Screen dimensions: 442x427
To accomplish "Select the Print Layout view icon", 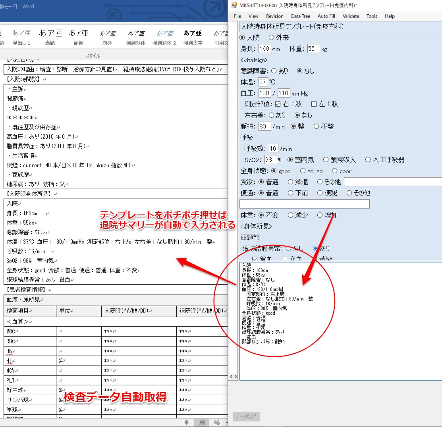I will click(201, 422).
